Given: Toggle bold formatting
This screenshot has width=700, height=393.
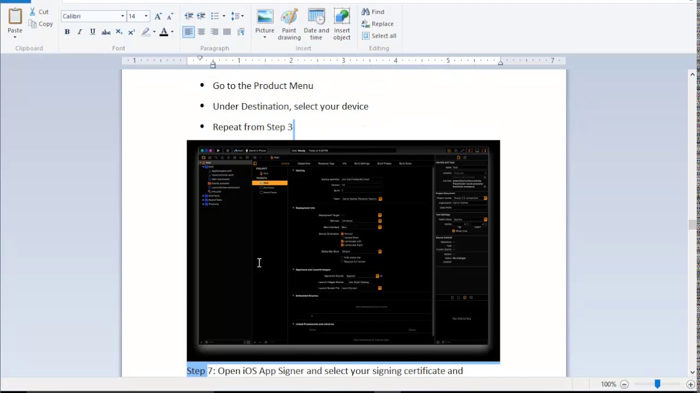Looking at the screenshot, I should tap(67, 32).
